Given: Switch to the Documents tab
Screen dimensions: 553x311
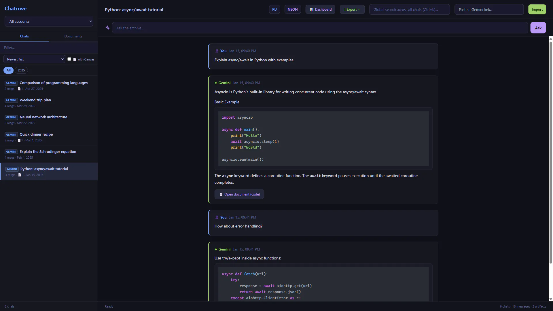Looking at the screenshot, I should click(73, 36).
